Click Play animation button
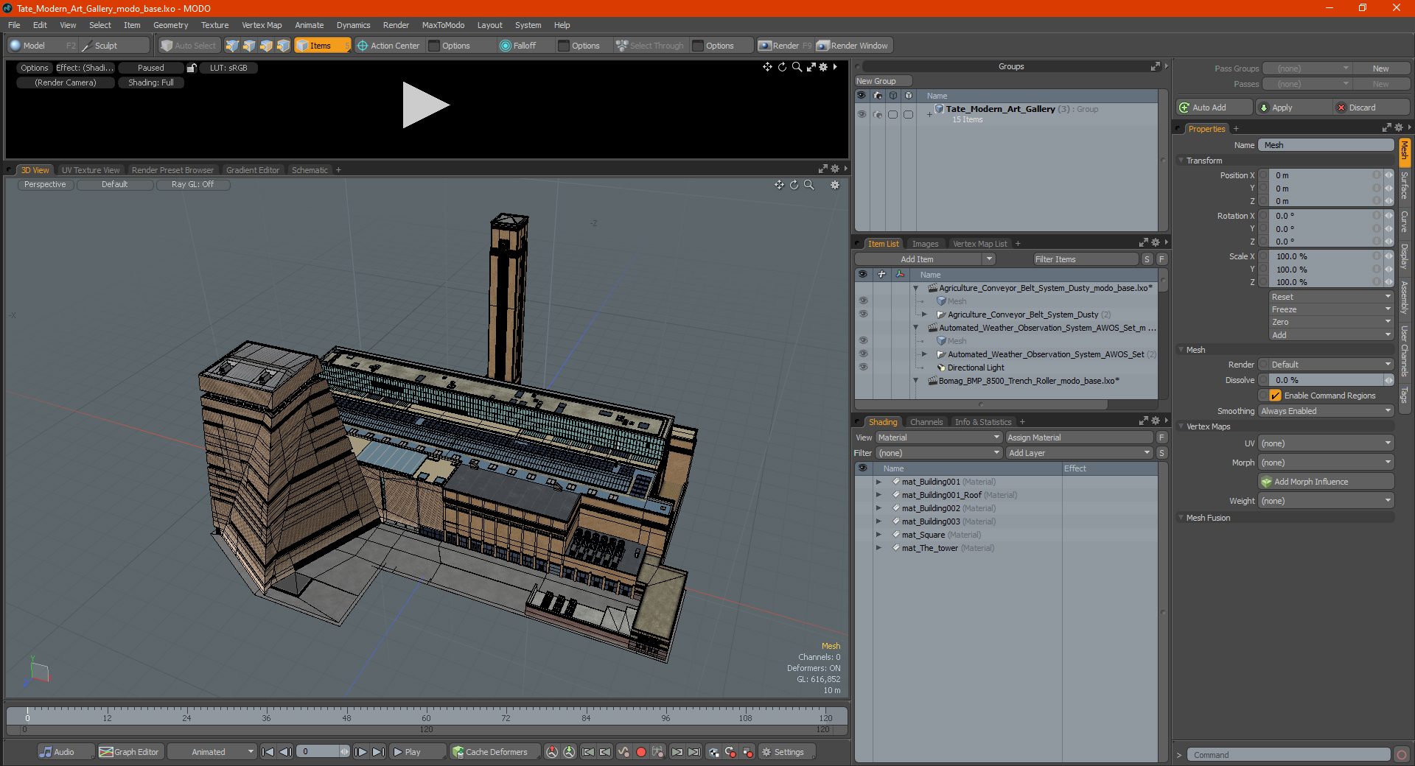The image size is (1415, 766). tap(416, 752)
